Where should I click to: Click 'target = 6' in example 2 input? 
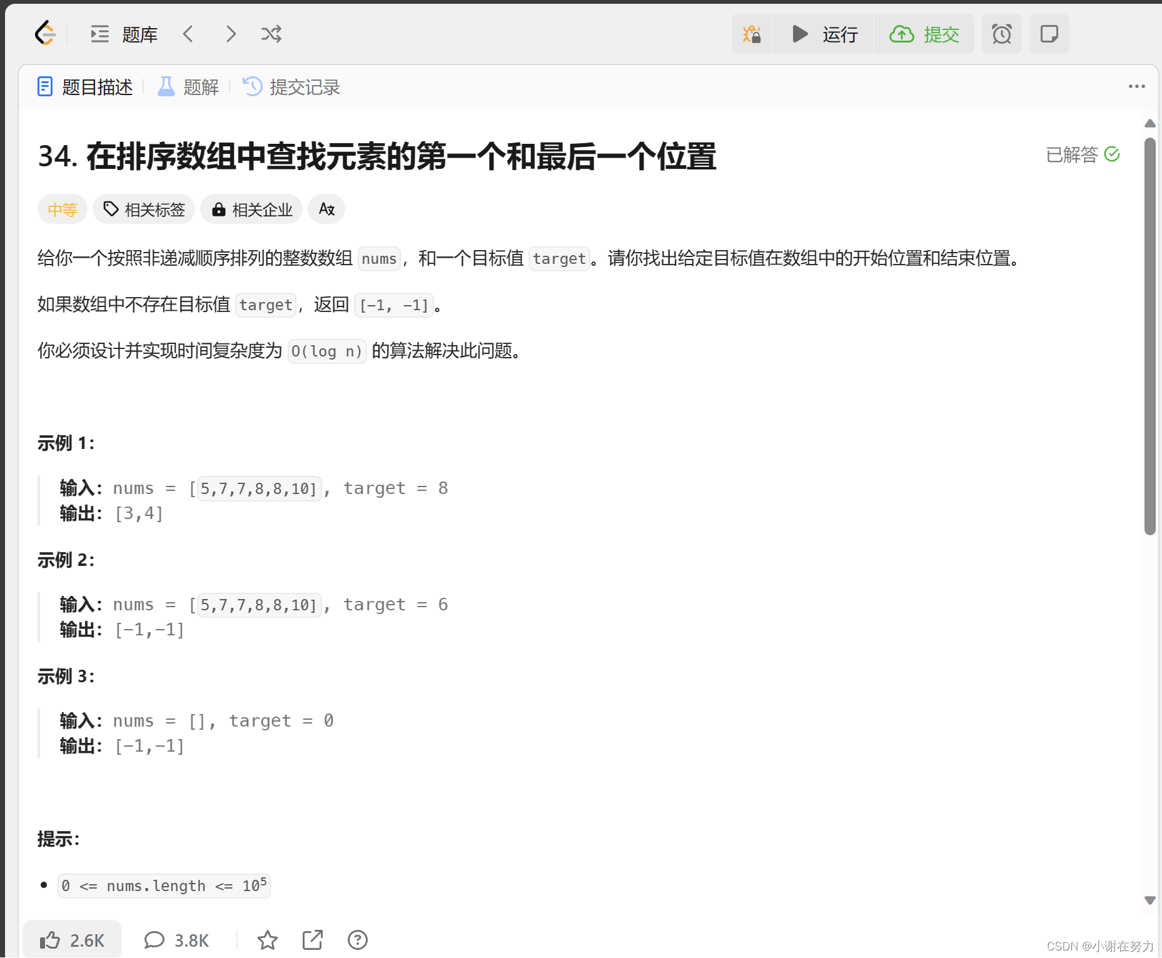[x=396, y=605]
